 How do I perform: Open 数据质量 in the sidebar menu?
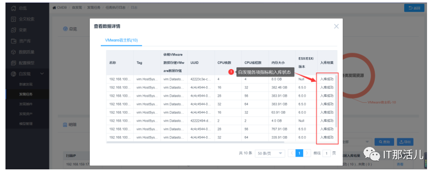[x=27, y=52]
